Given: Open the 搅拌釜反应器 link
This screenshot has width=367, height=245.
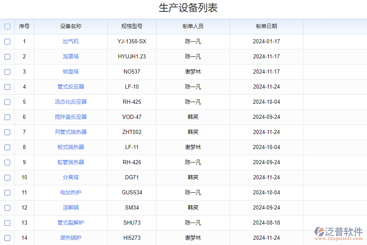Looking at the screenshot, I should pos(71,117).
